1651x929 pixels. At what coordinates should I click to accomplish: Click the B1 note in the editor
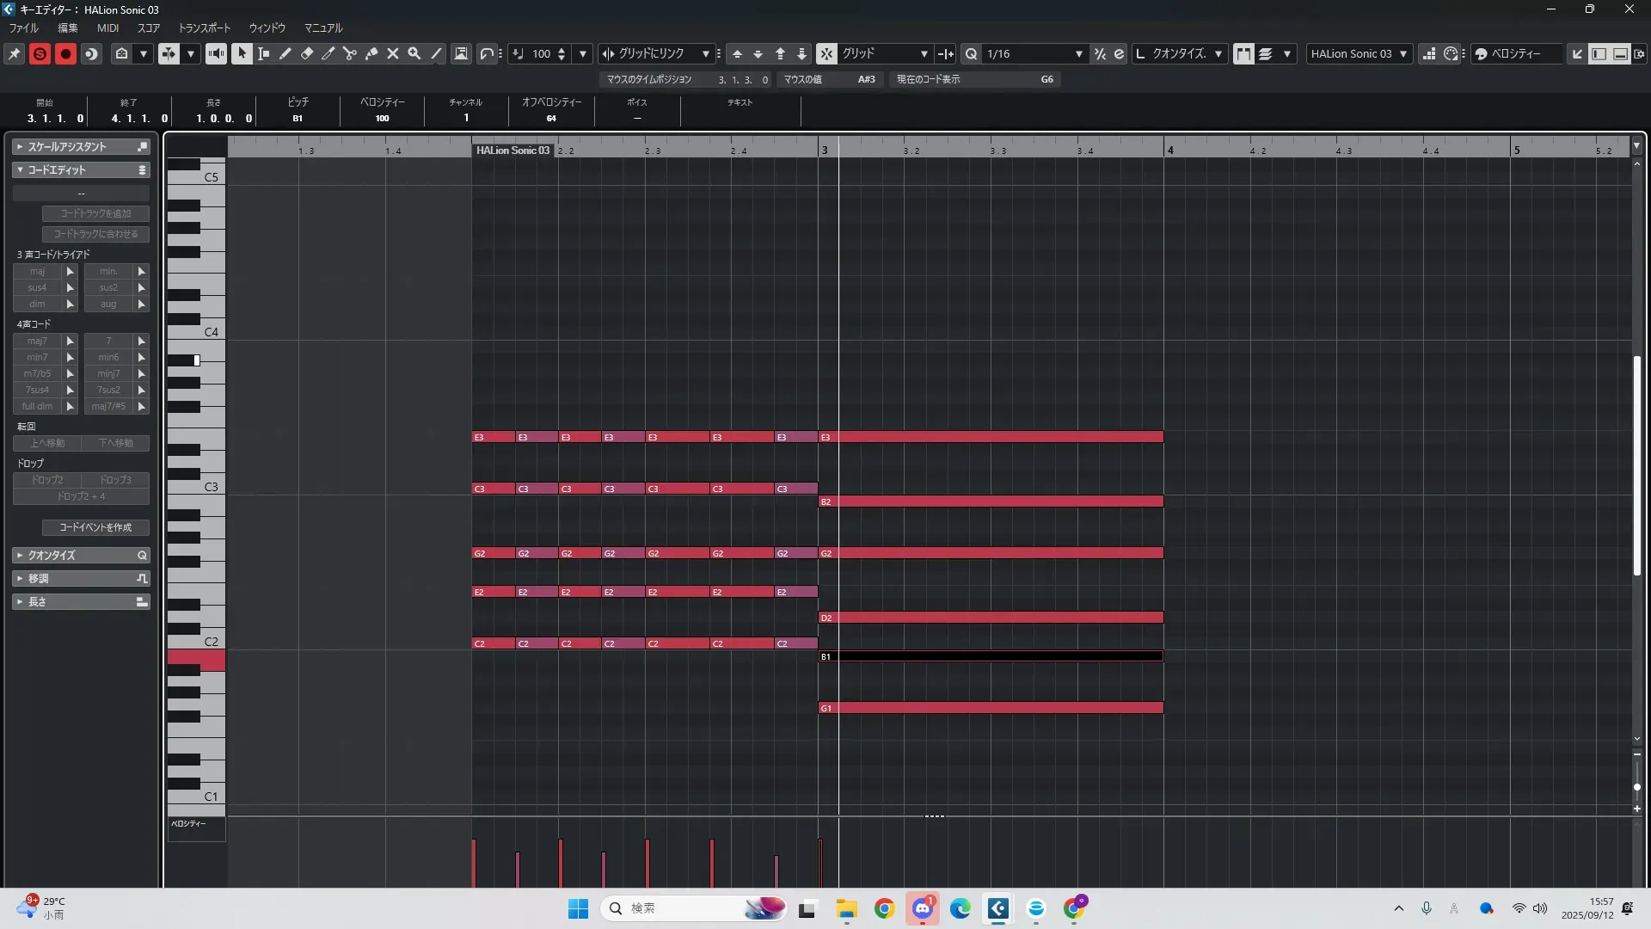pyautogui.click(x=989, y=656)
